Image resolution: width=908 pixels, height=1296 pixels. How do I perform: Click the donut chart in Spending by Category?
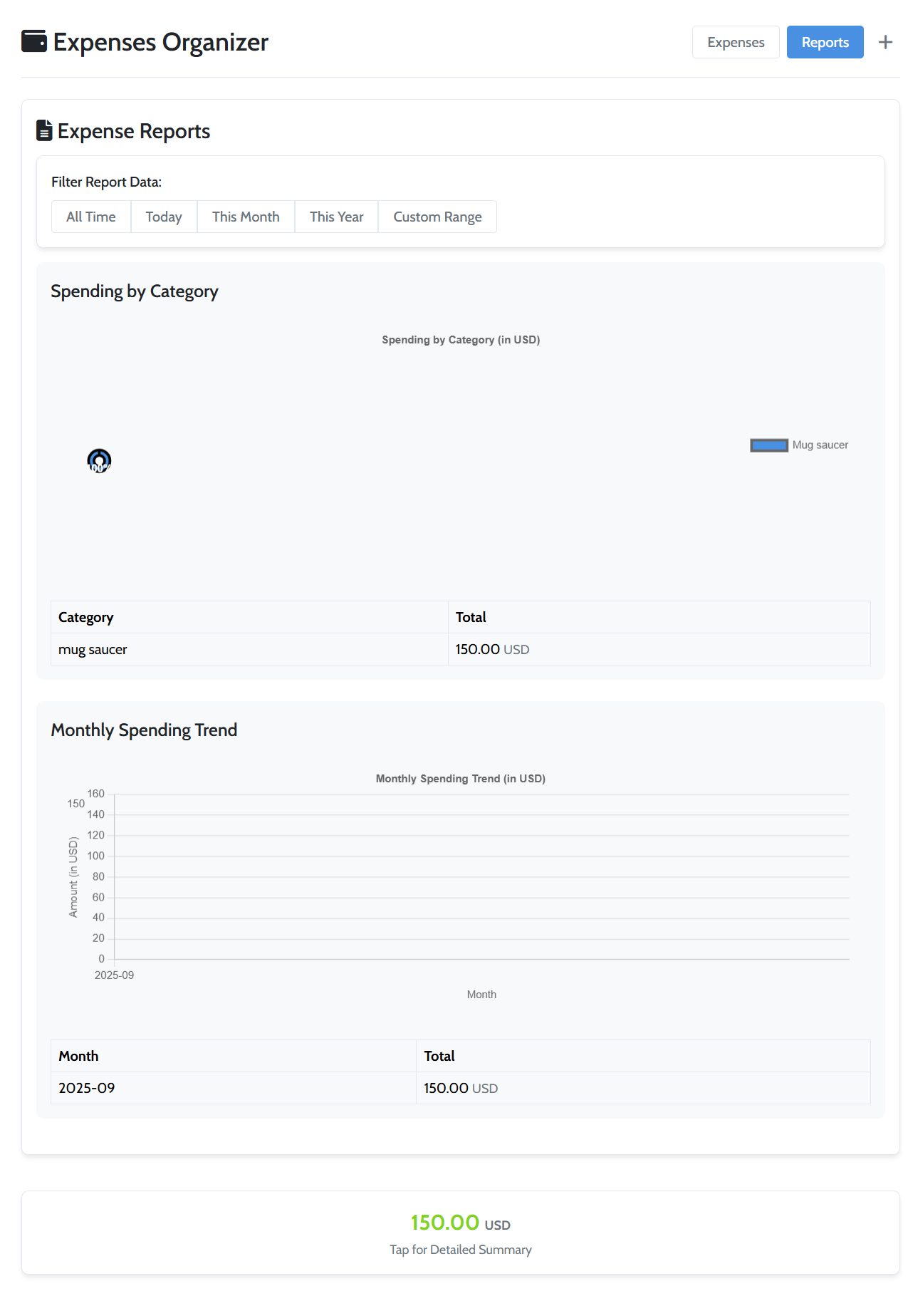point(99,460)
